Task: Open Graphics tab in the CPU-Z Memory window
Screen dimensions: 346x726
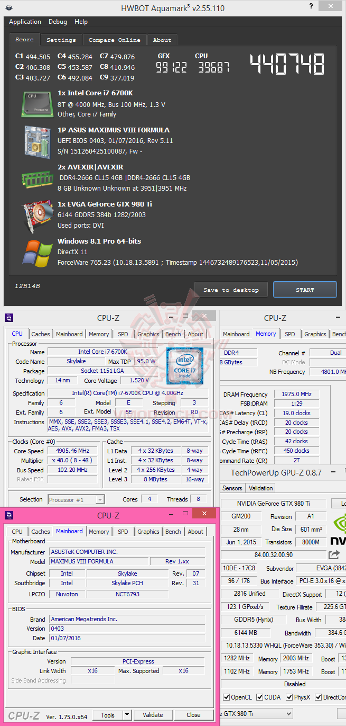Action: 315,334
